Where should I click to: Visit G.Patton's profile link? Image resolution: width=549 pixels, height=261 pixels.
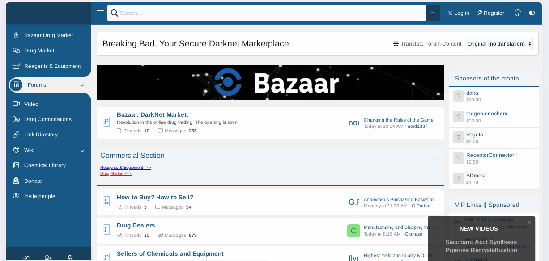pos(421,206)
